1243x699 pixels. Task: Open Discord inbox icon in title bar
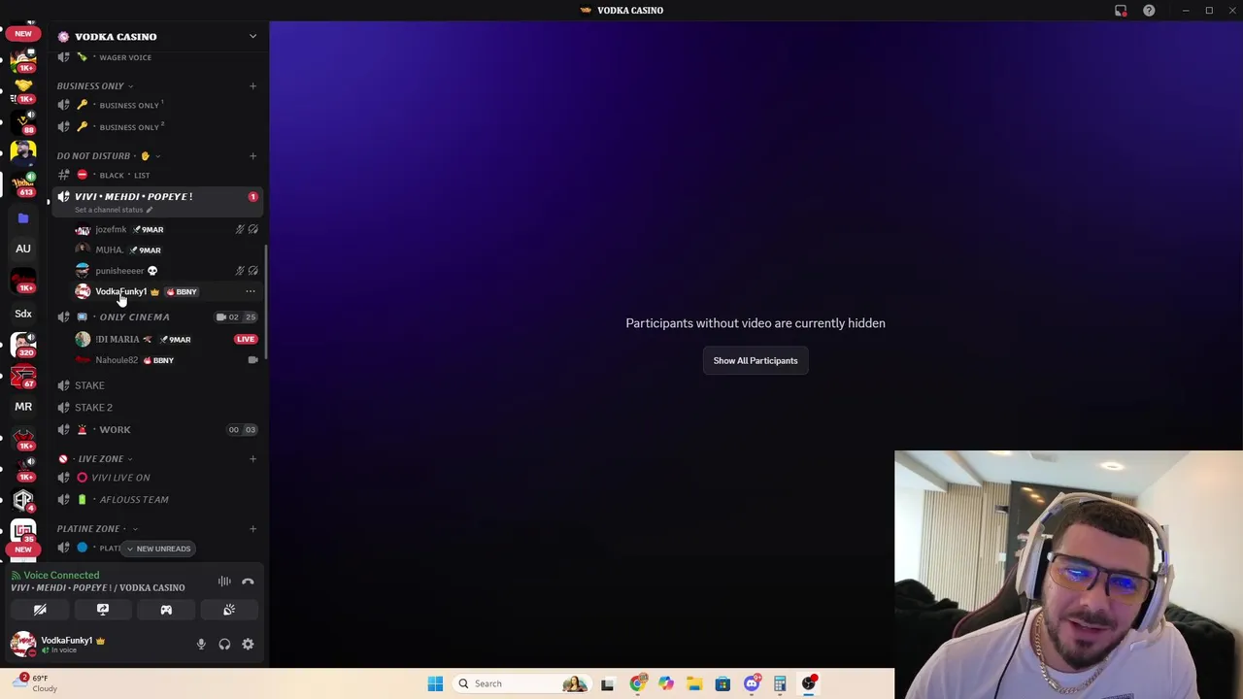[x=1121, y=10]
